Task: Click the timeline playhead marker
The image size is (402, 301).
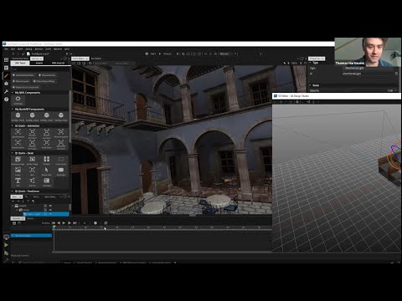Action: pyautogui.click(x=54, y=227)
